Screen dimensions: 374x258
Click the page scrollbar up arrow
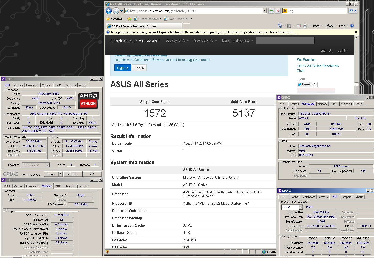[356, 37]
